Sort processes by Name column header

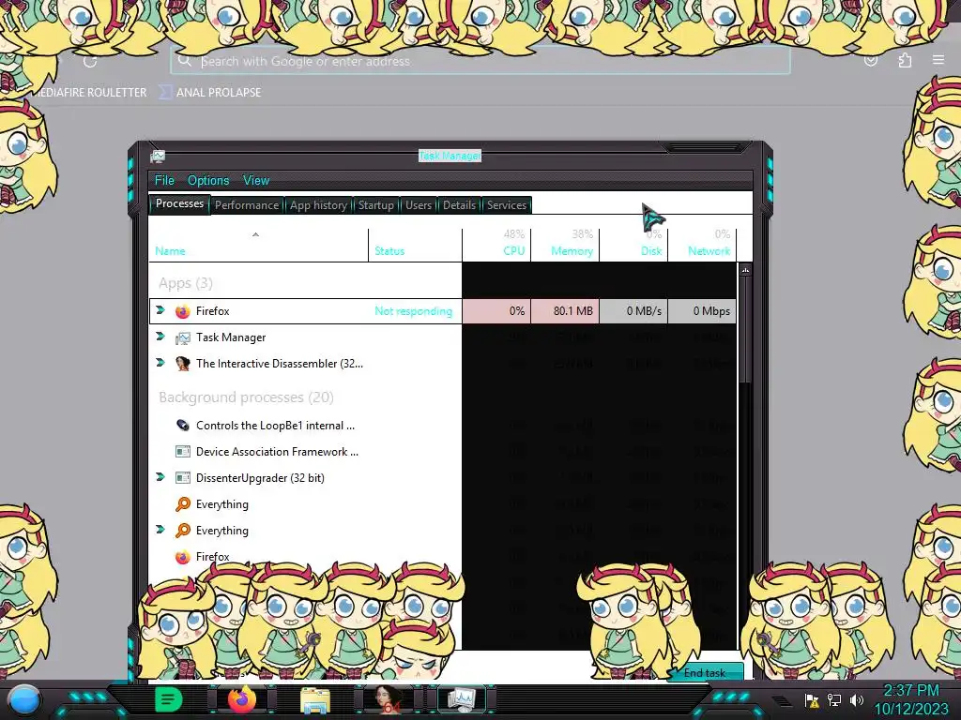tap(258, 245)
